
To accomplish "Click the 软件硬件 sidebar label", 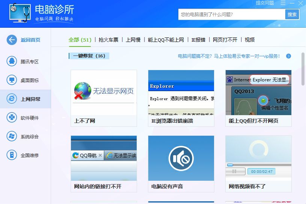I will [30, 118].
